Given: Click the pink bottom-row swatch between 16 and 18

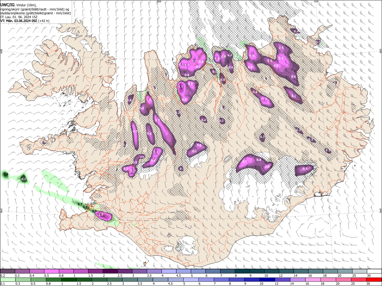Looking at the screenshot, I should coord(313,279).
